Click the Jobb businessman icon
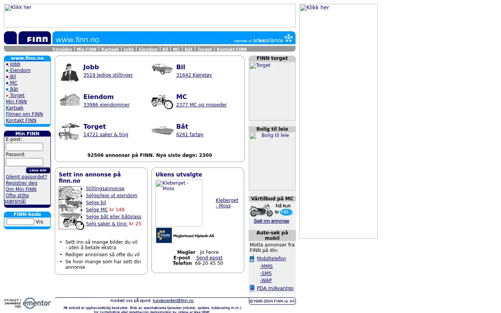The height and width of the screenshot is (313, 501). (70, 72)
